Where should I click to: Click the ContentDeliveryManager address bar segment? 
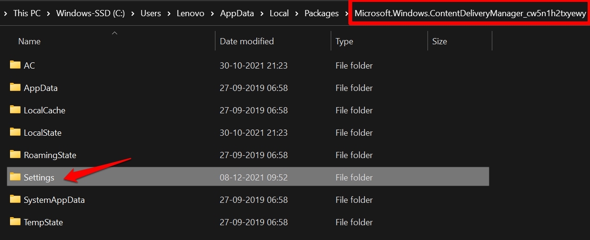(x=470, y=13)
